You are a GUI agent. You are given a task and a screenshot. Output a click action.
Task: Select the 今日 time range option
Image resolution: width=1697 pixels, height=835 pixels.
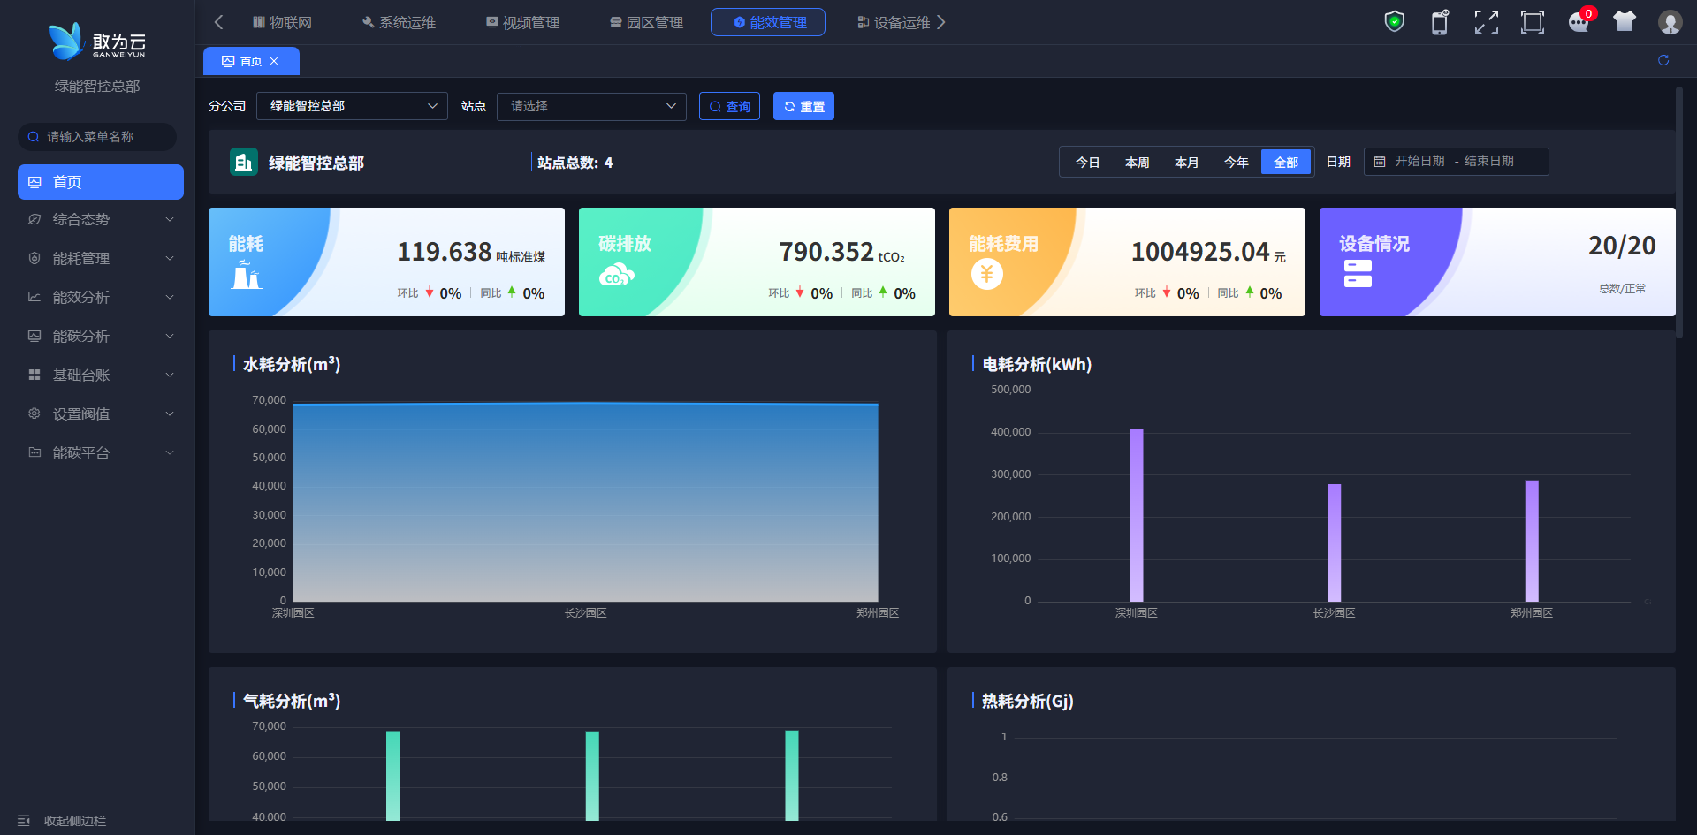pos(1087,163)
